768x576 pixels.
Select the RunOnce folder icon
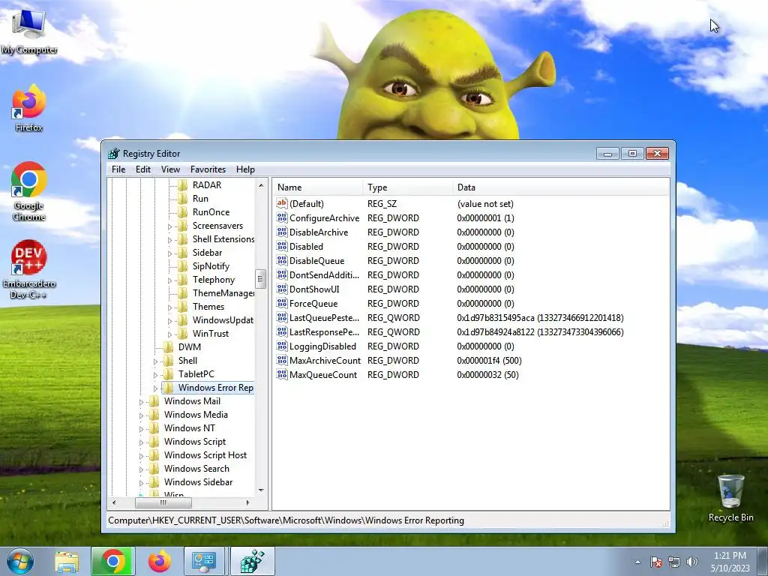tap(183, 212)
